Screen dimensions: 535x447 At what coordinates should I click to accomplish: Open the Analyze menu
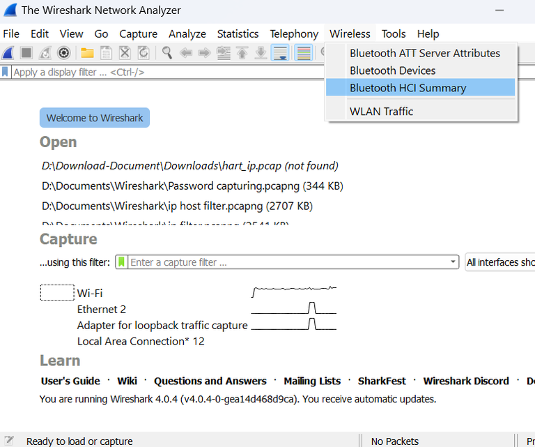[x=187, y=33]
